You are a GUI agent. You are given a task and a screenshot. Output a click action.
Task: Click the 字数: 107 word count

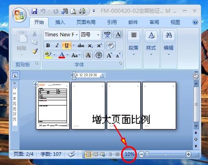tap(51, 154)
